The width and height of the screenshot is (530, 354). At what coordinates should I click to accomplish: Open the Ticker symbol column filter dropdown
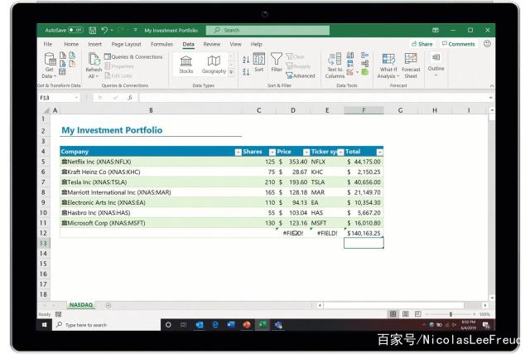(340, 152)
